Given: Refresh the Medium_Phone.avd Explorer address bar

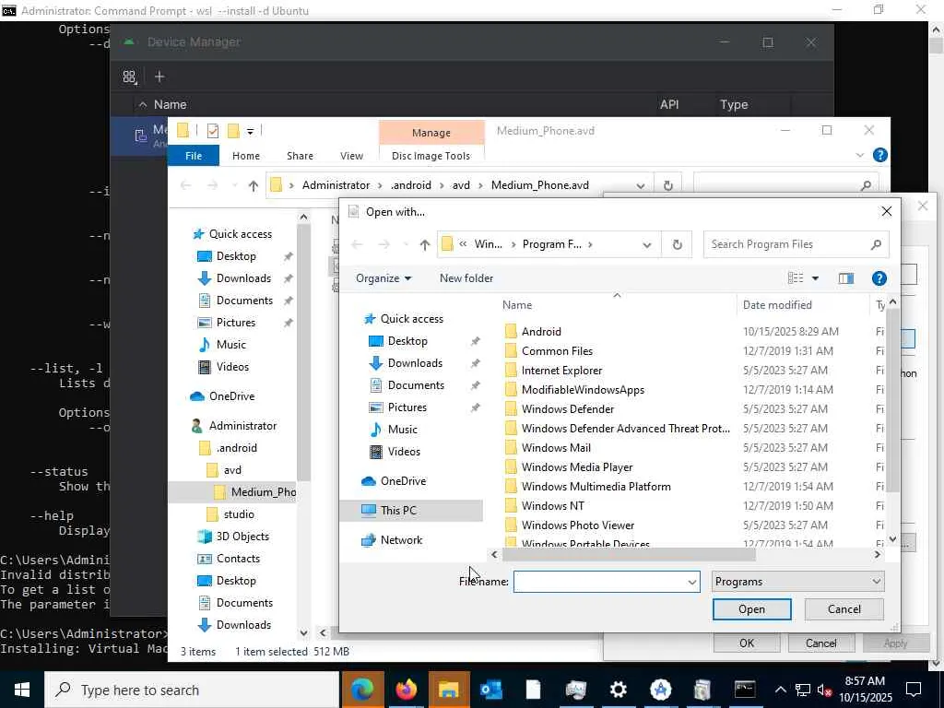Looking at the screenshot, I should [x=667, y=185].
